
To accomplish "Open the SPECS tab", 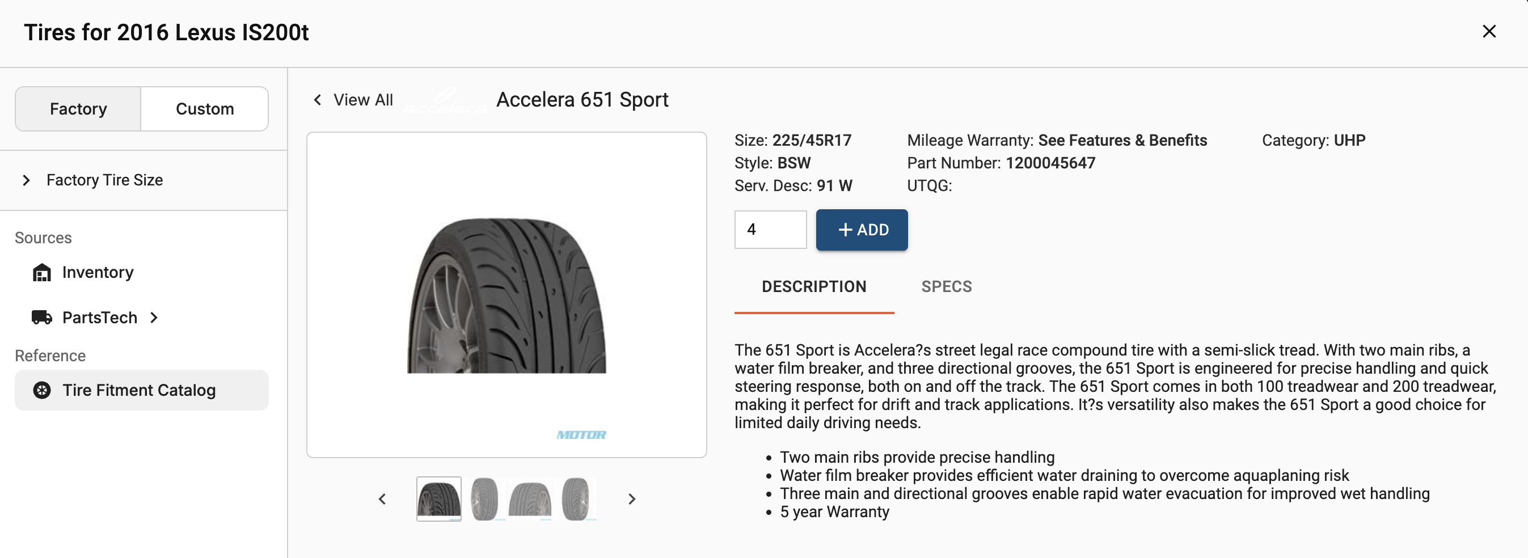I will [x=946, y=287].
